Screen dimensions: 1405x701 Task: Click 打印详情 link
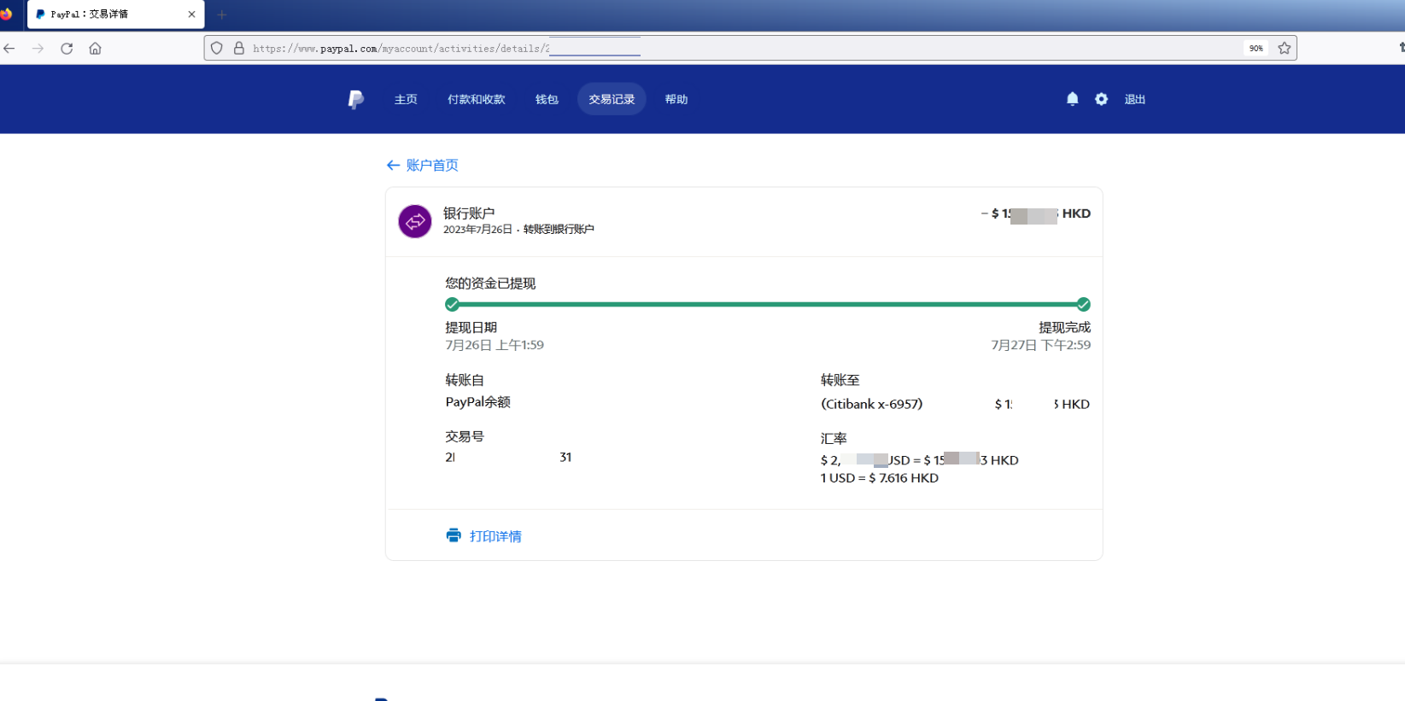[x=495, y=536]
